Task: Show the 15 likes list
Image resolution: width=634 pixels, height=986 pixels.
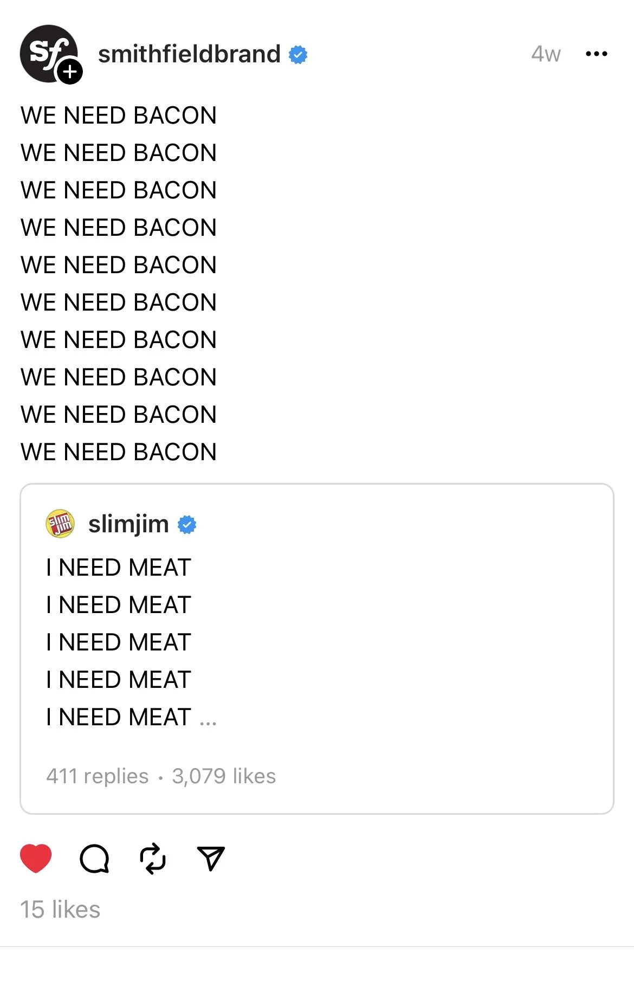Action: 60,910
